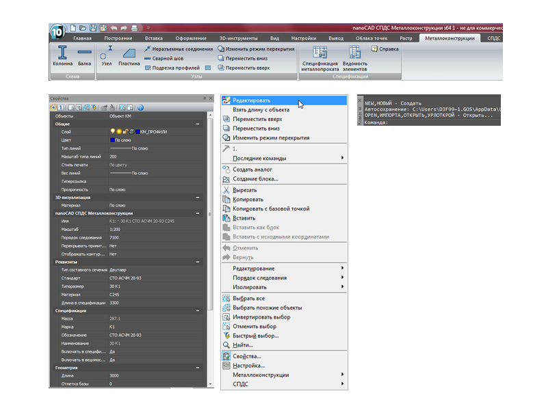This screenshot has height=417, width=533.
Task: Switch to the Главная ribbon tab
Action: (82, 38)
